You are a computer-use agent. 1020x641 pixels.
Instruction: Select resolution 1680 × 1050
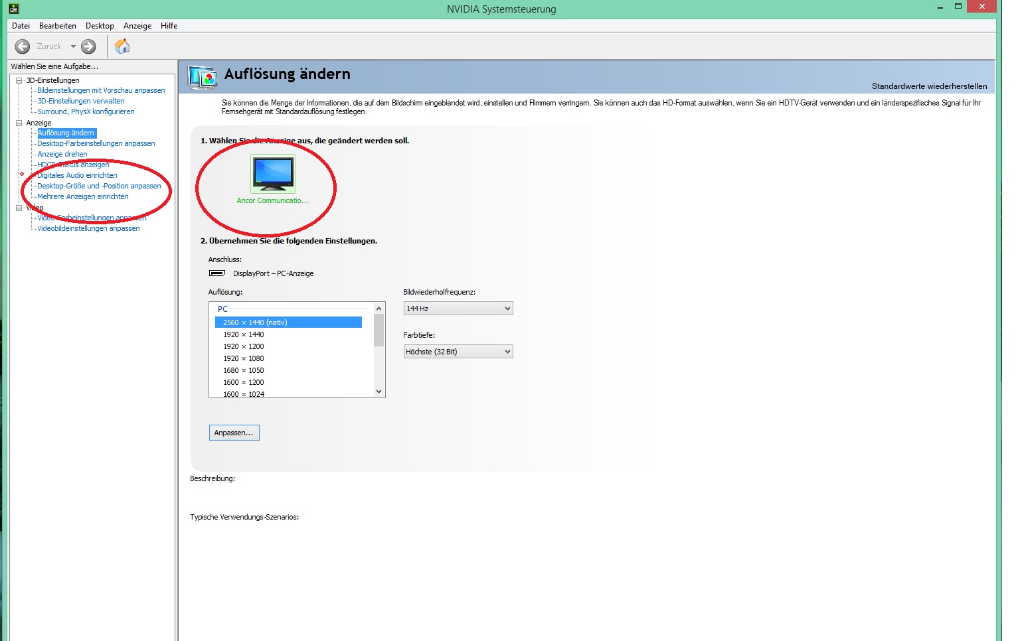(x=243, y=370)
